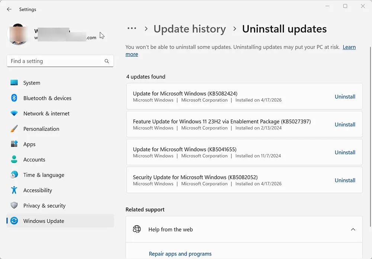372x259 pixels.
Task: Open System settings
Action: pos(60,83)
